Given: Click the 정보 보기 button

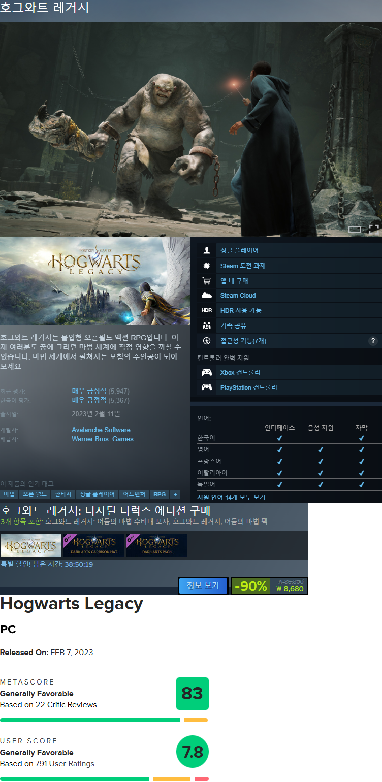Looking at the screenshot, I should pos(203,585).
